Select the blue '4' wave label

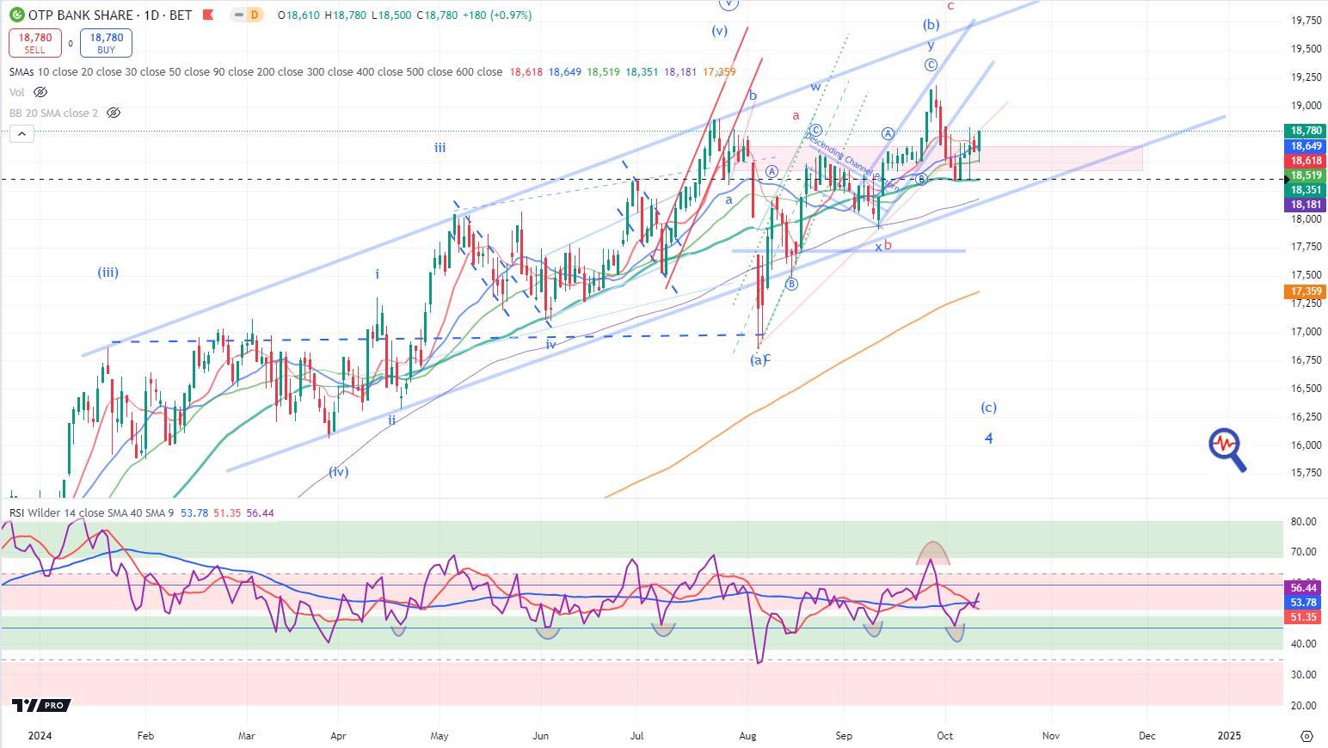[989, 438]
